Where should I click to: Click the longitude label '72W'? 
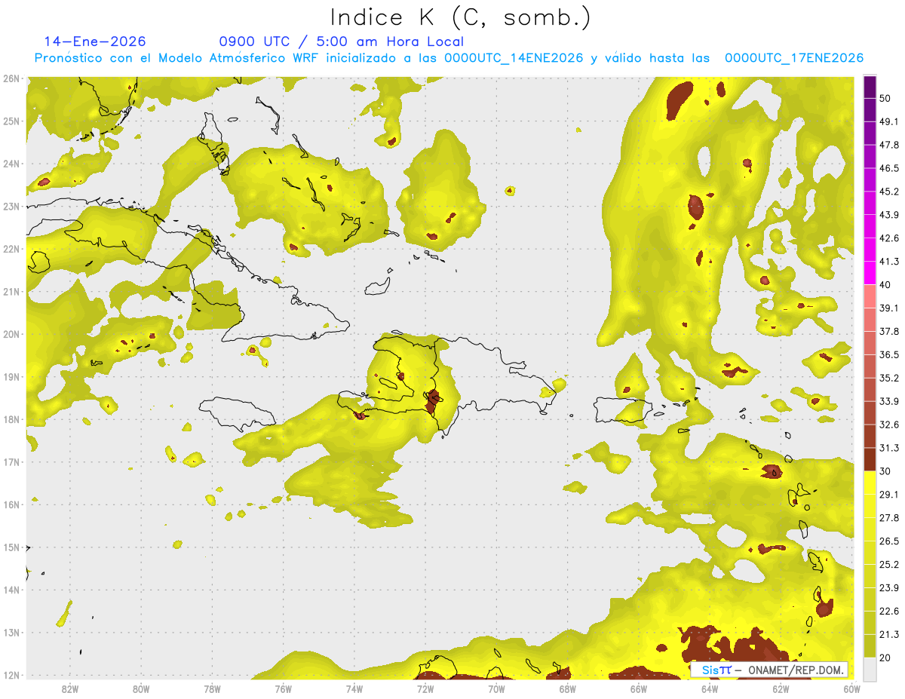tap(425, 688)
